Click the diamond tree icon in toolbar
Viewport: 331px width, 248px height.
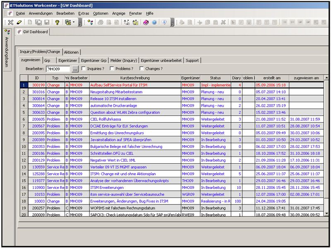point(90,22)
